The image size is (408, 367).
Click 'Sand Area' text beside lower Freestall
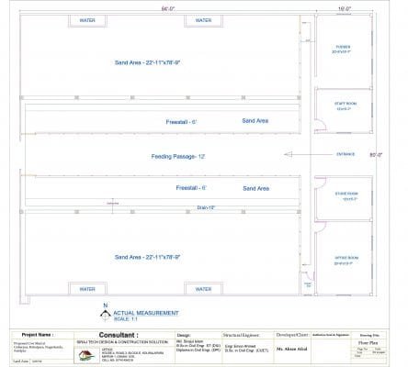pyautogui.click(x=256, y=189)
